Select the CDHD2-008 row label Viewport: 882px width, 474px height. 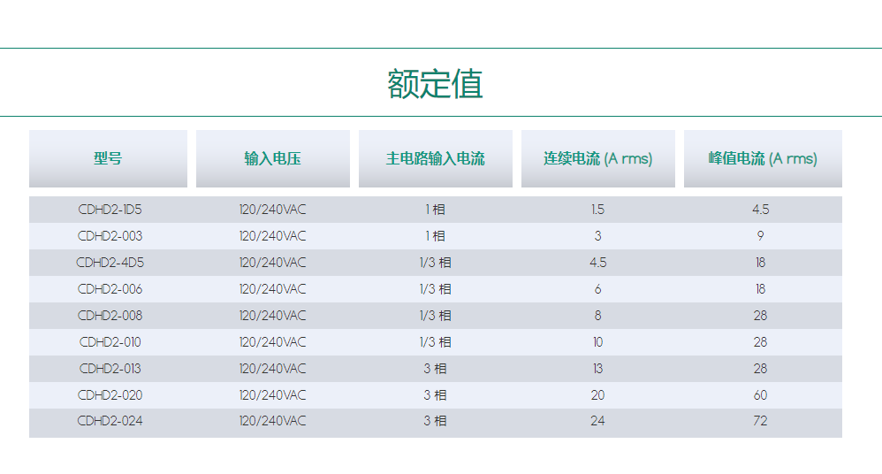tap(110, 316)
